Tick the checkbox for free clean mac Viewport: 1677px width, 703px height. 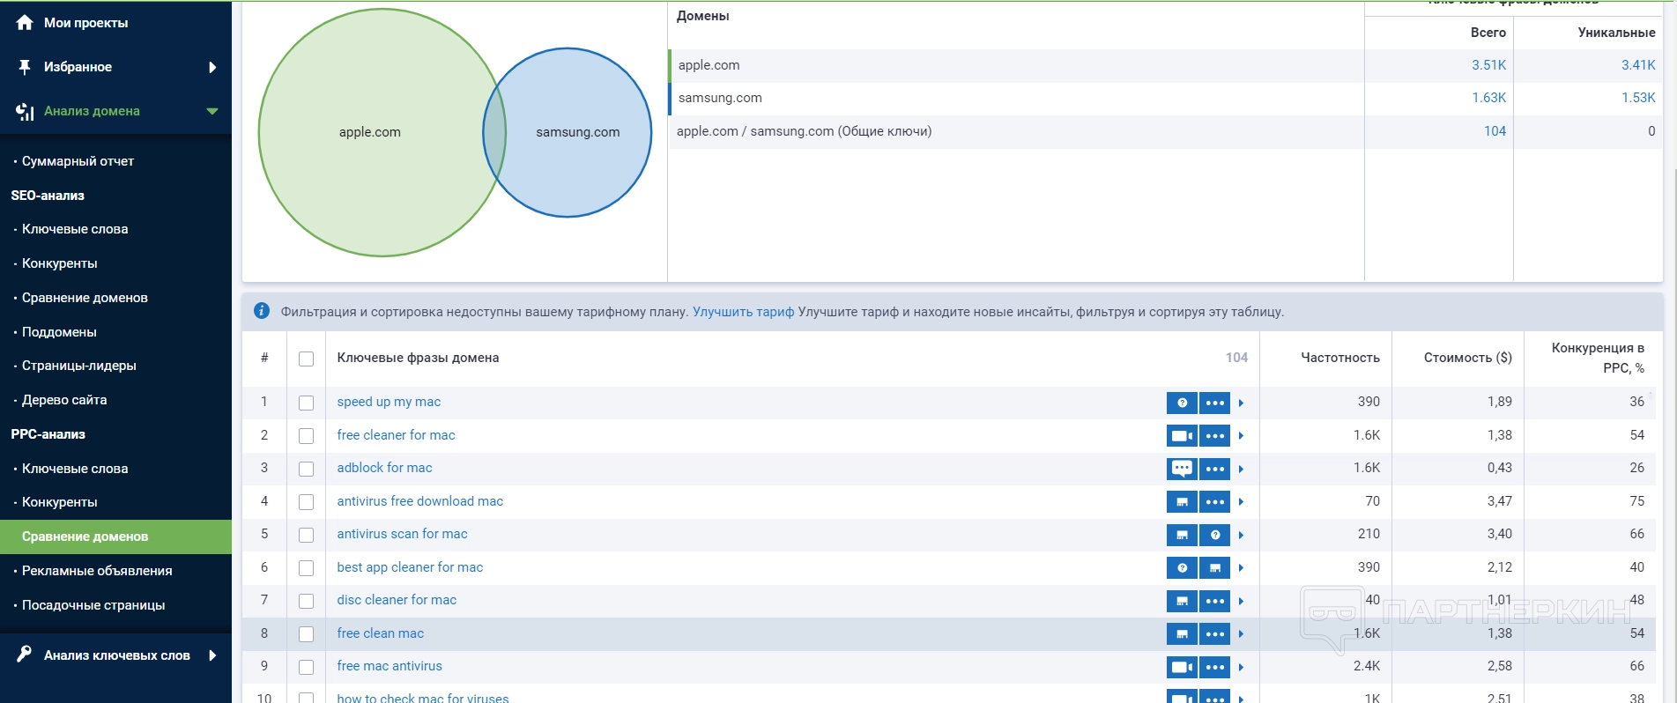[306, 634]
